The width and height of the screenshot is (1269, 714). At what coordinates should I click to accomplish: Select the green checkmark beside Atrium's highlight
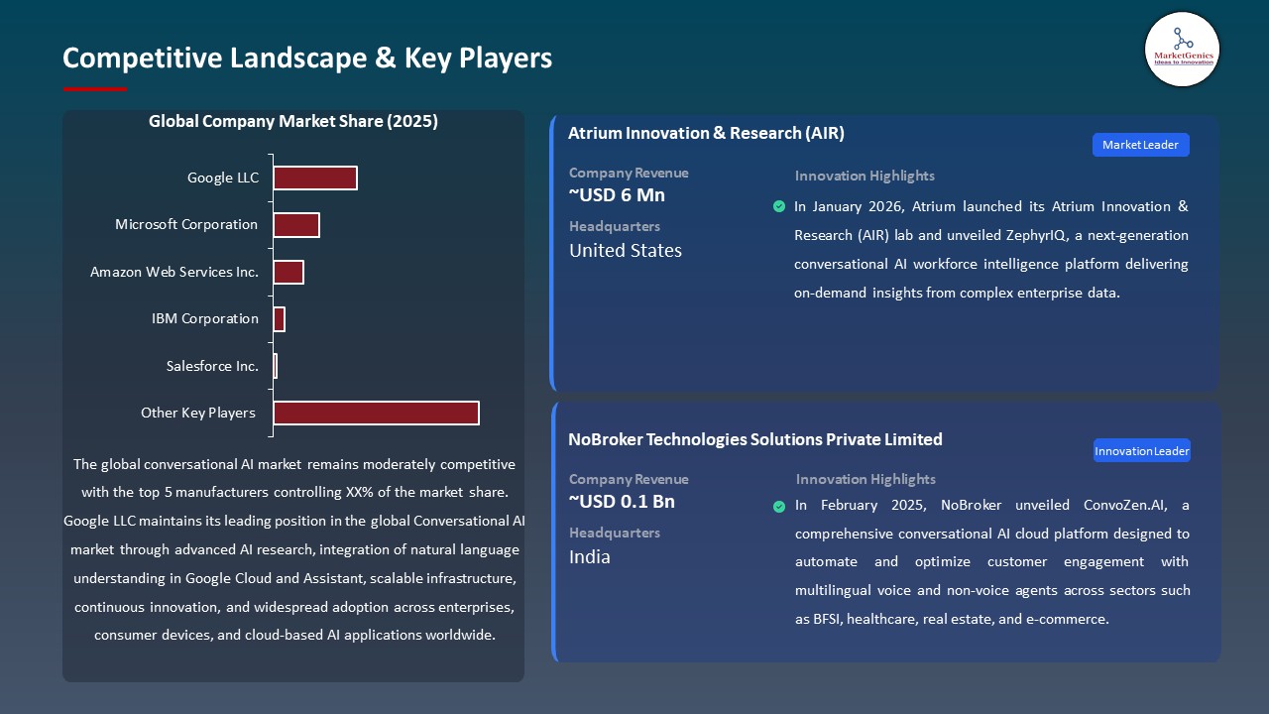(x=779, y=206)
